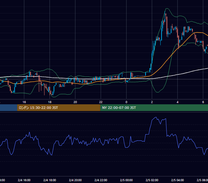Click the 2/4 18:00 date label
Screen dimensions: 208x183
click(x=50, y=180)
